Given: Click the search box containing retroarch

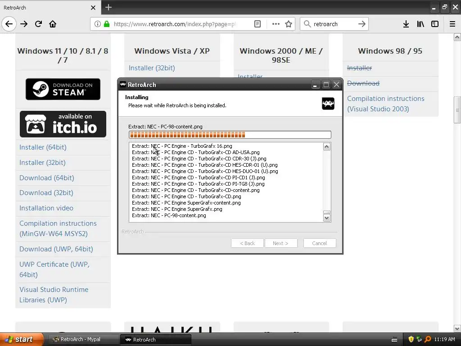Looking at the screenshot, I should click(334, 24).
